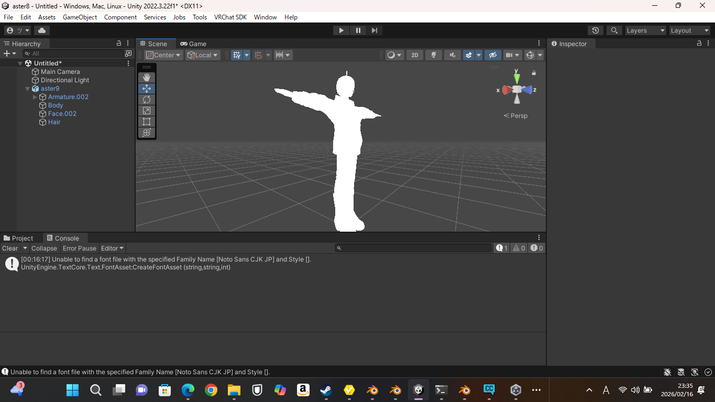Open the Layers dropdown

point(645,30)
